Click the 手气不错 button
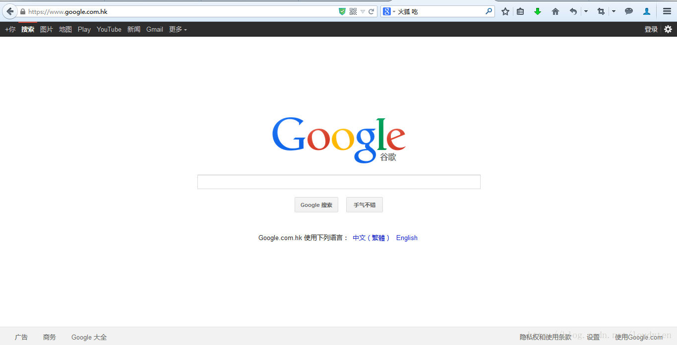Image resolution: width=677 pixels, height=345 pixels. pos(365,205)
